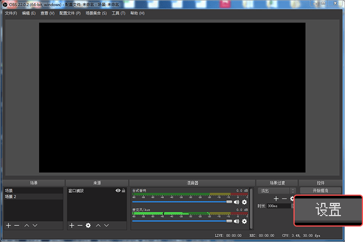Image resolution: width=363 pixels, height=242 pixels.
Task: Add a new scene with the plus icon
Action: (9, 225)
